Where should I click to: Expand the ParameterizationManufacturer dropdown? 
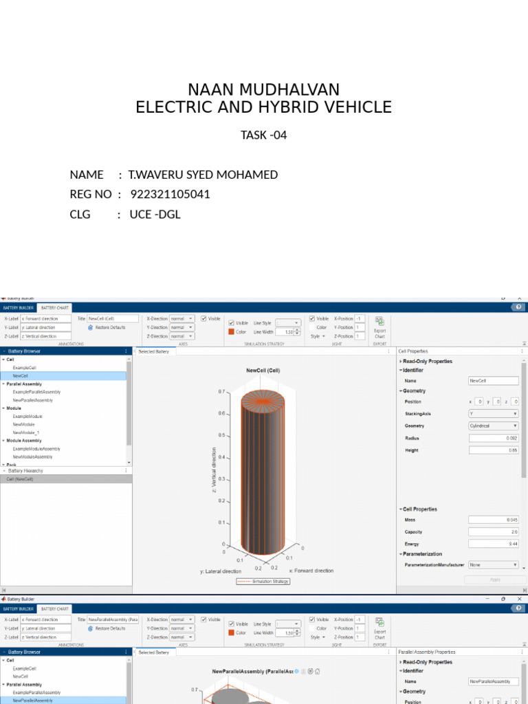coord(493,564)
